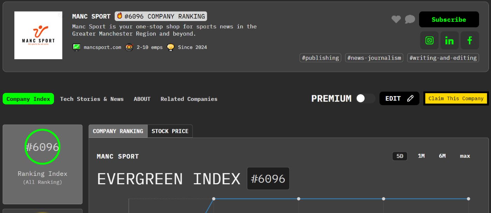Select the 5D chart range
This screenshot has width=491, height=213.
coord(400,156)
